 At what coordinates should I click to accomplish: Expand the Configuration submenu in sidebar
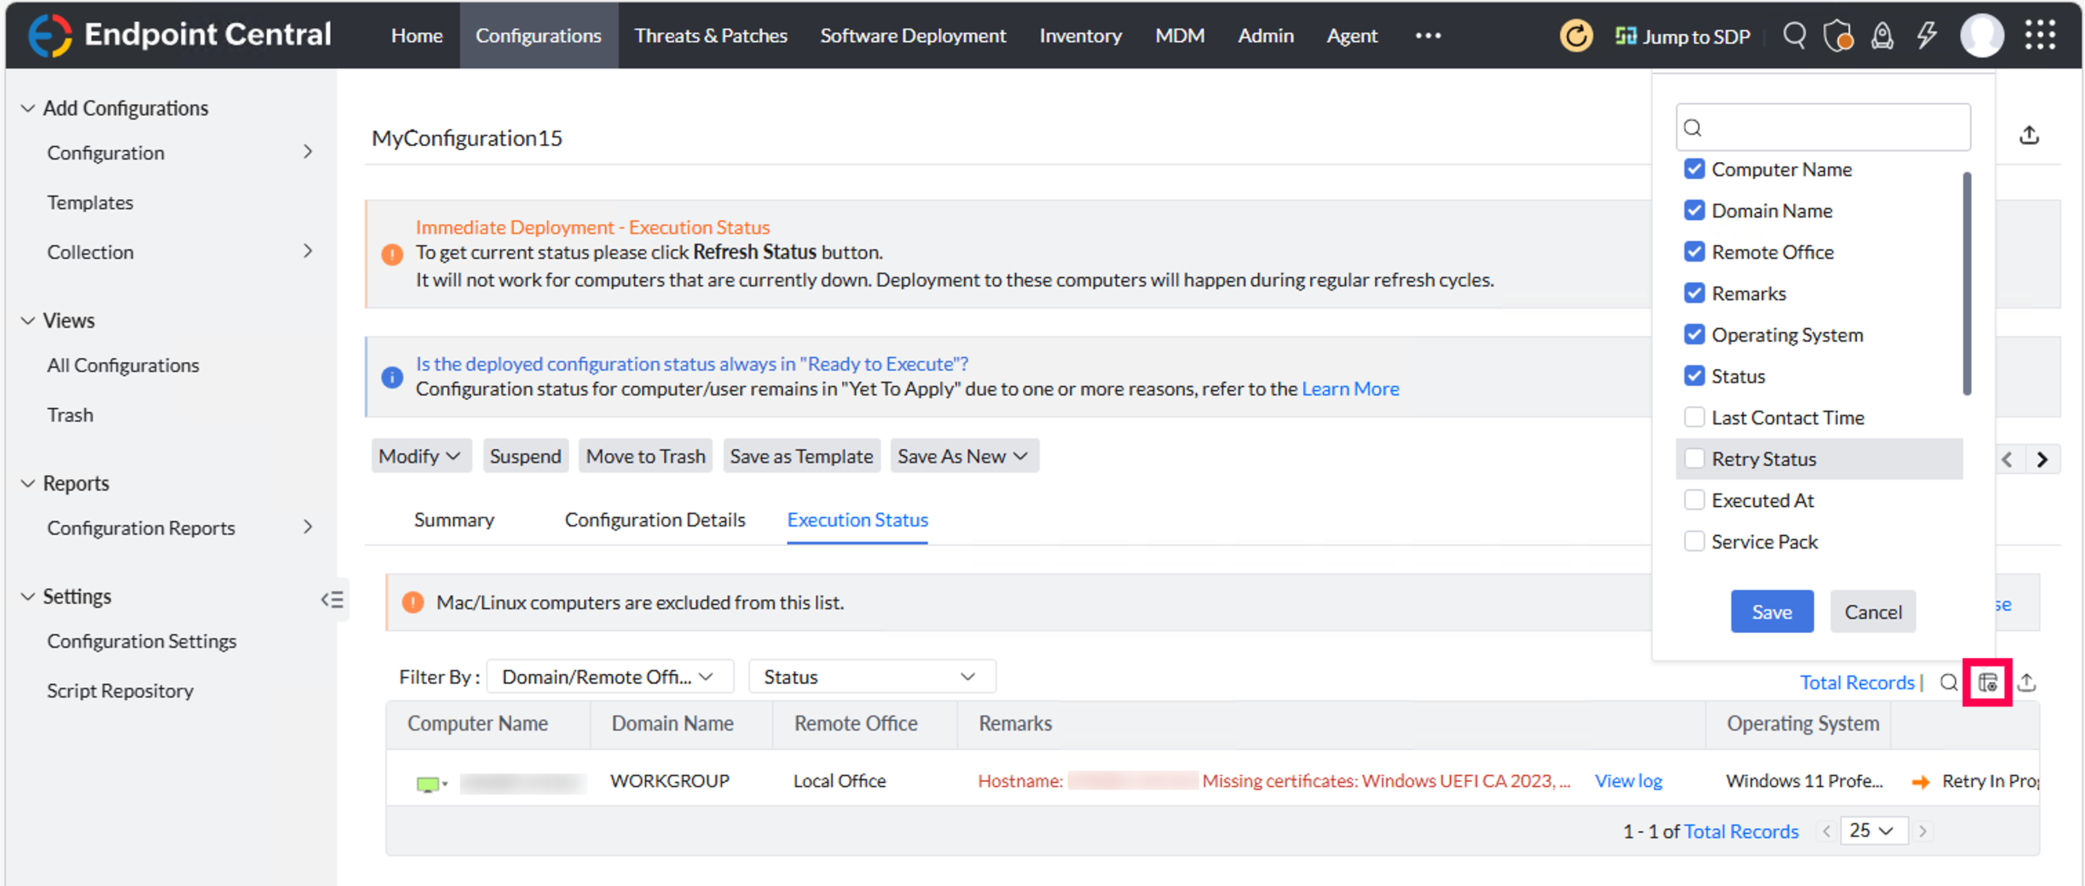(307, 152)
